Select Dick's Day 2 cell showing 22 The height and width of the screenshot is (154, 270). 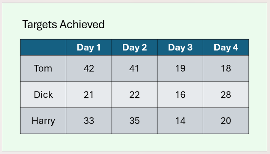click(135, 95)
